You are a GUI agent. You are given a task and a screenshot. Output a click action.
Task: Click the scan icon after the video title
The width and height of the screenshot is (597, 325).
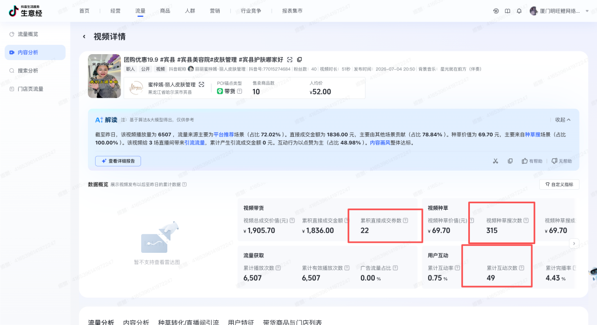pyautogui.click(x=290, y=60)
